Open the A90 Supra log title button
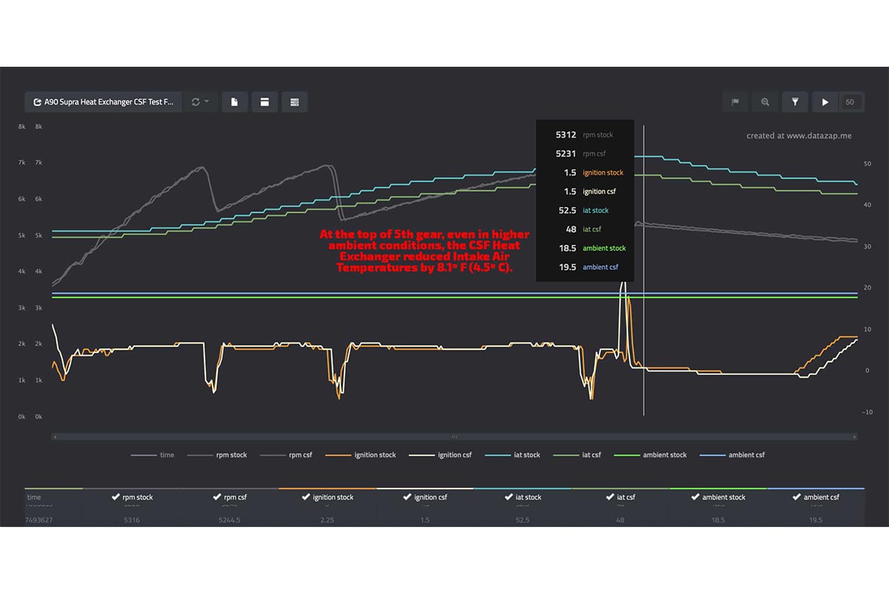889x593 pixels. tap(103, 102)
